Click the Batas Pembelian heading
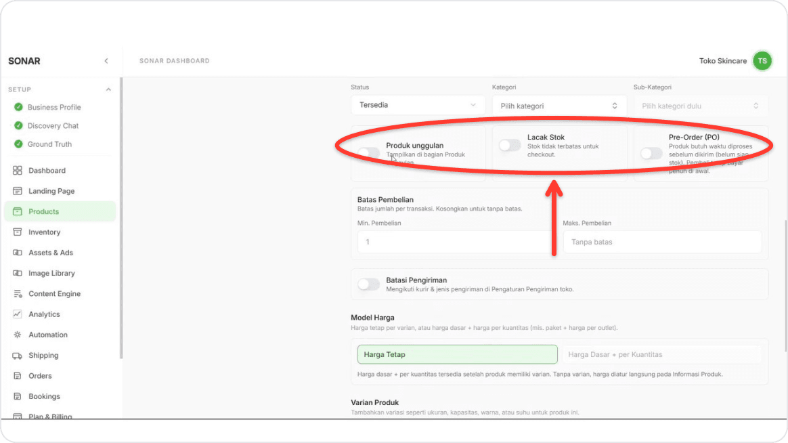The width and height of the screenshot is (788, 443). click(x=385, y=200)
